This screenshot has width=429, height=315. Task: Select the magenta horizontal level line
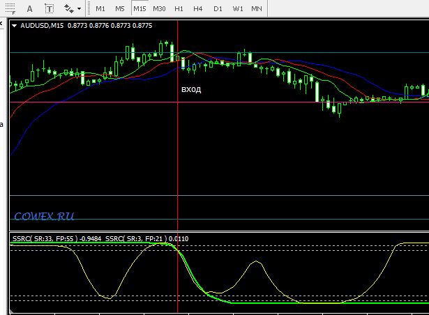pyautogui.click(x=219, y=102)
